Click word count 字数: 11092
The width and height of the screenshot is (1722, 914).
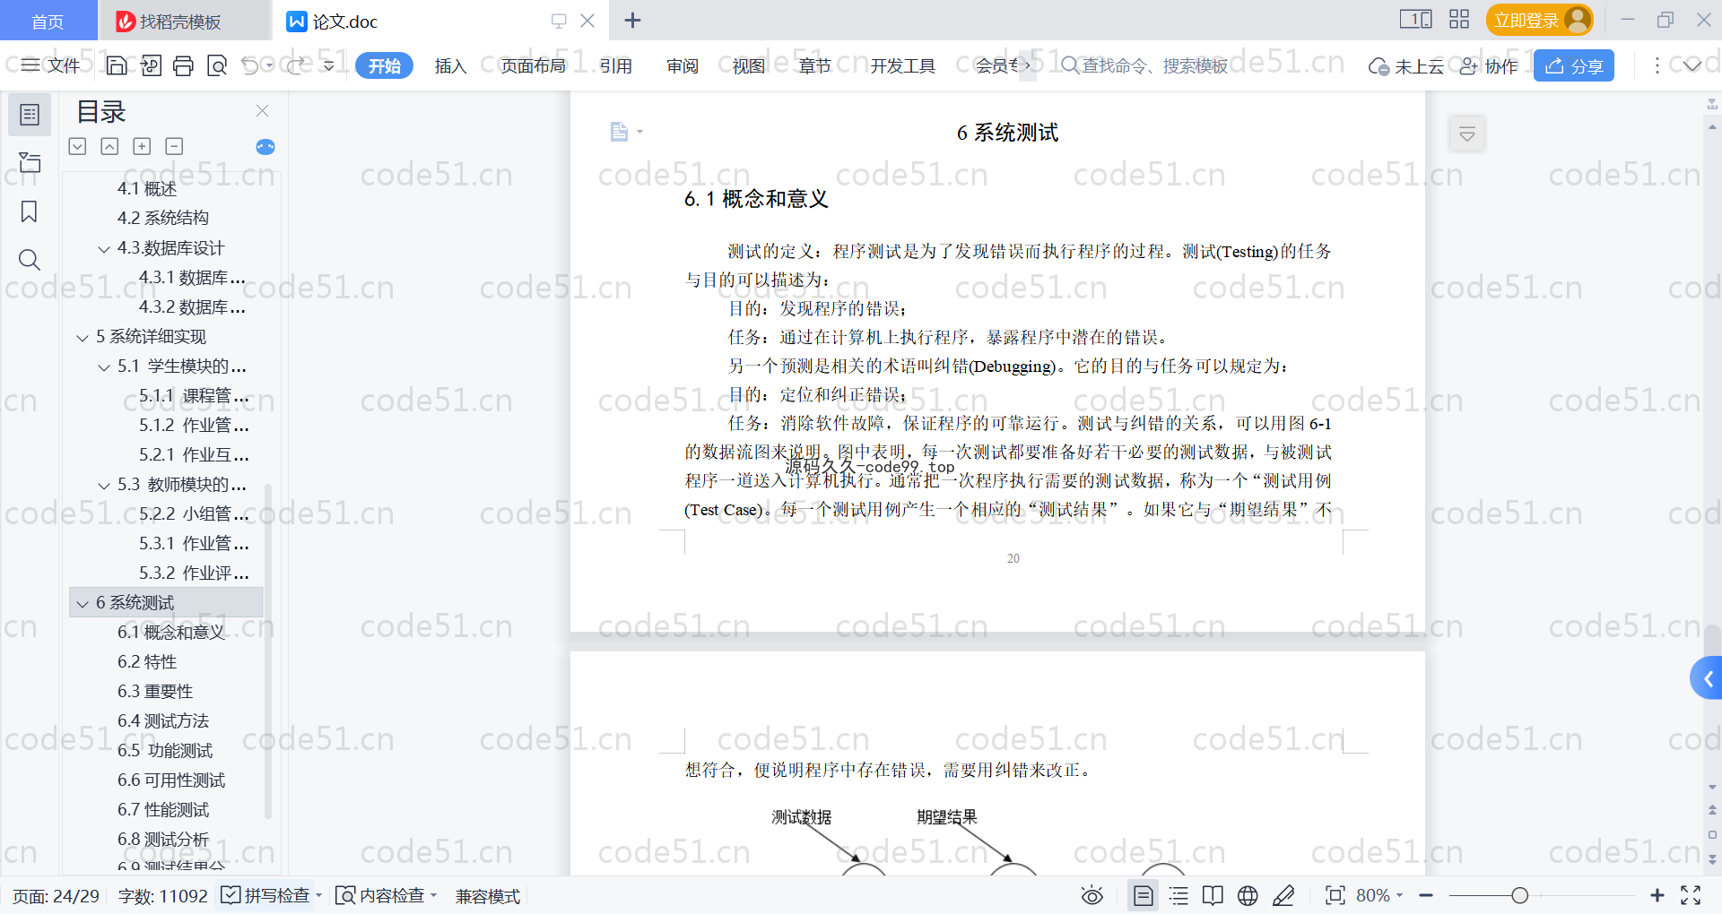point(162,896)
